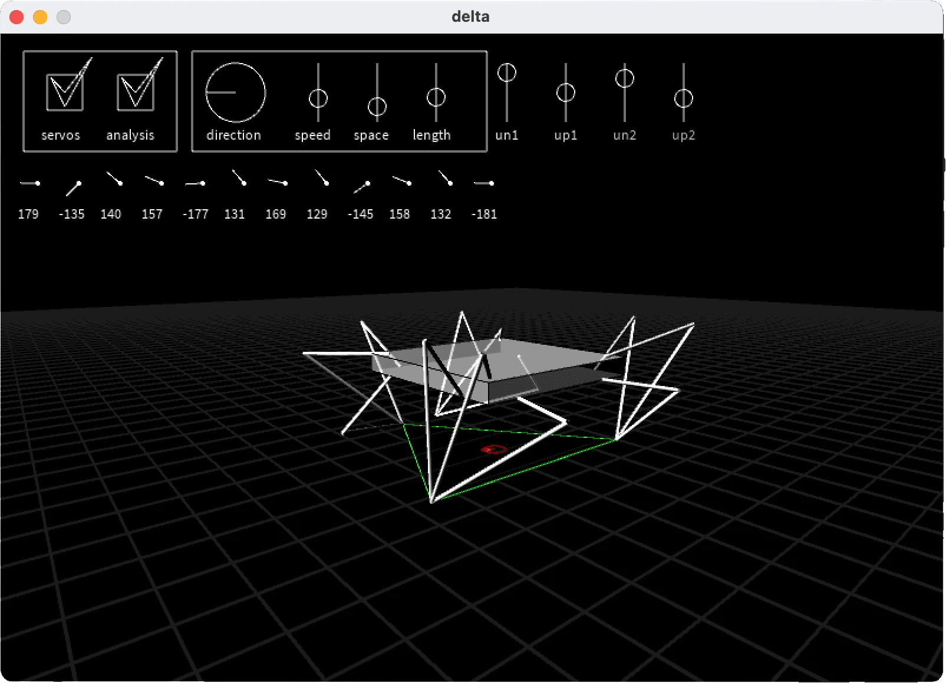946x683 pixels.
Task: Click the length slider handle
Action: 436,97
